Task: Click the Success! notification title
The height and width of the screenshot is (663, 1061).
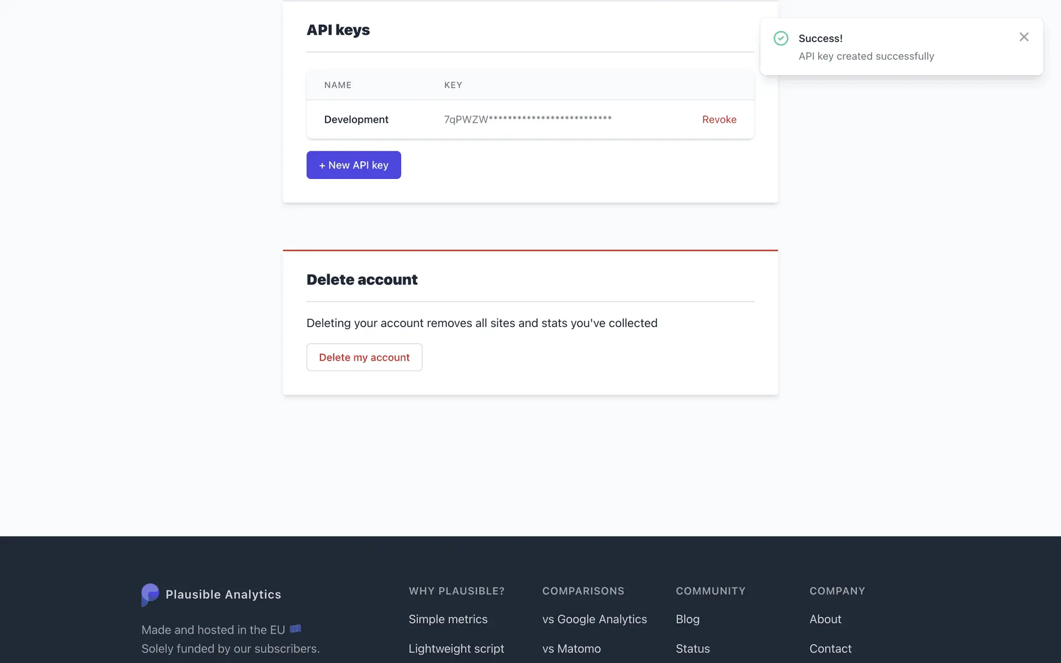Action: (x=820, y=38)
